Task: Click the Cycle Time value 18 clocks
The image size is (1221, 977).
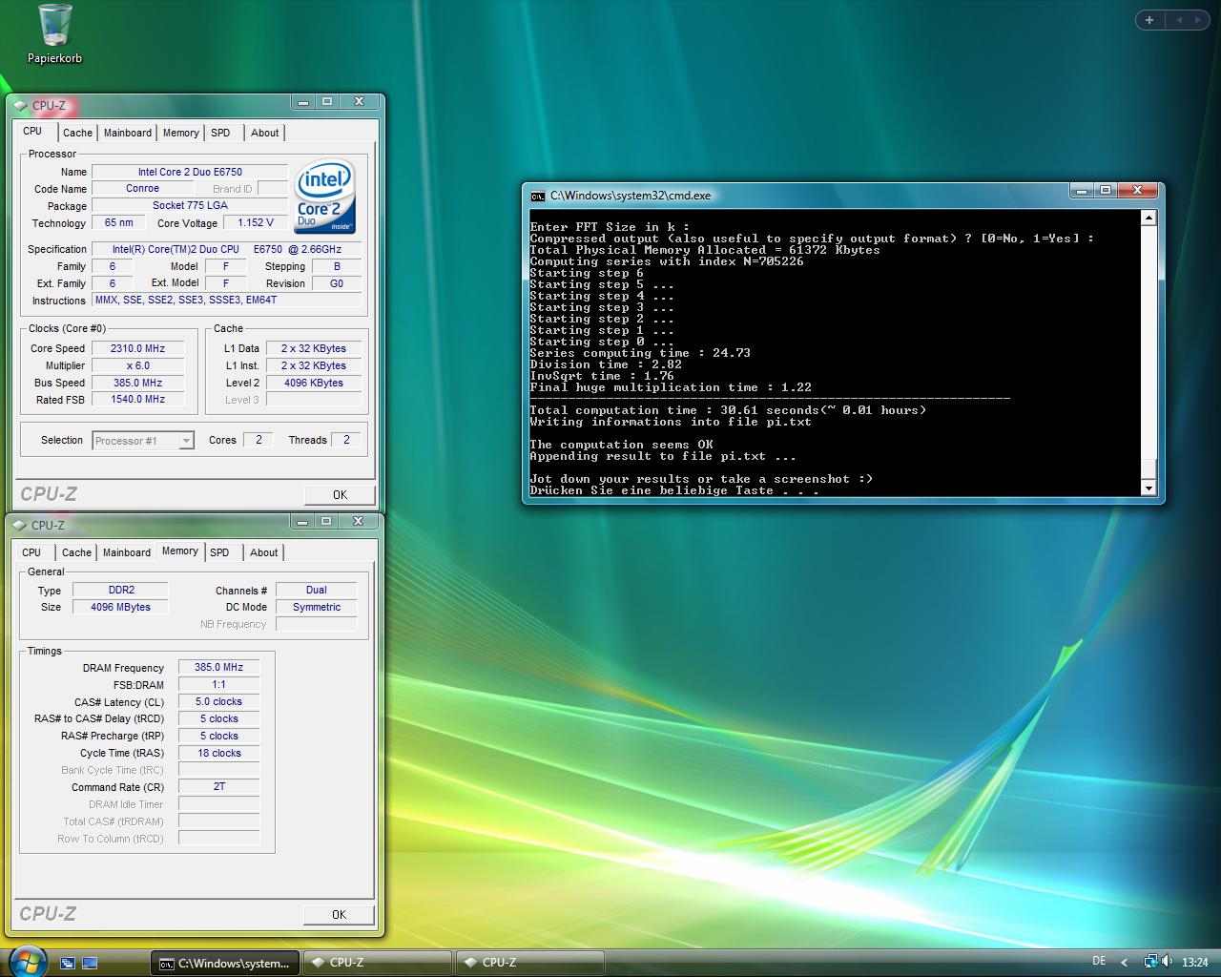Action: coord(219,754)
